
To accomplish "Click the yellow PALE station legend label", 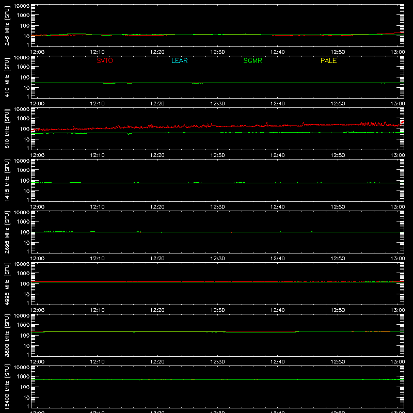I will coord(328,60).
